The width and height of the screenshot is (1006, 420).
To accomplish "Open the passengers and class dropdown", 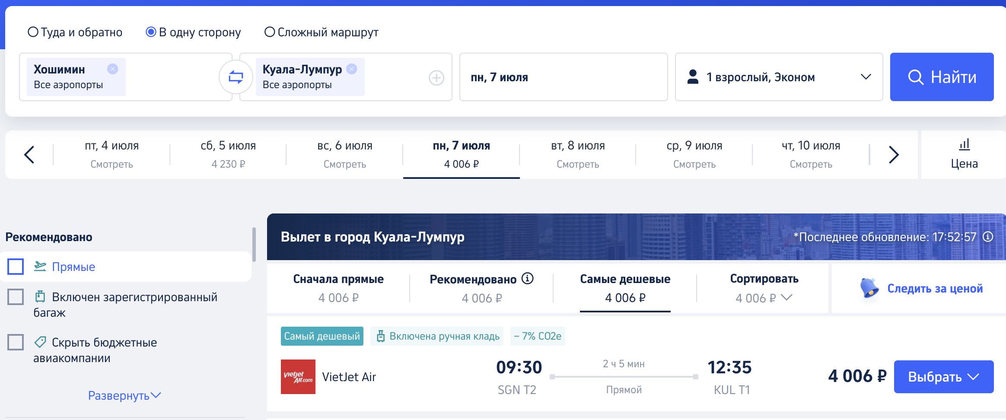I will pyautogui.click(x=779, y=77).
